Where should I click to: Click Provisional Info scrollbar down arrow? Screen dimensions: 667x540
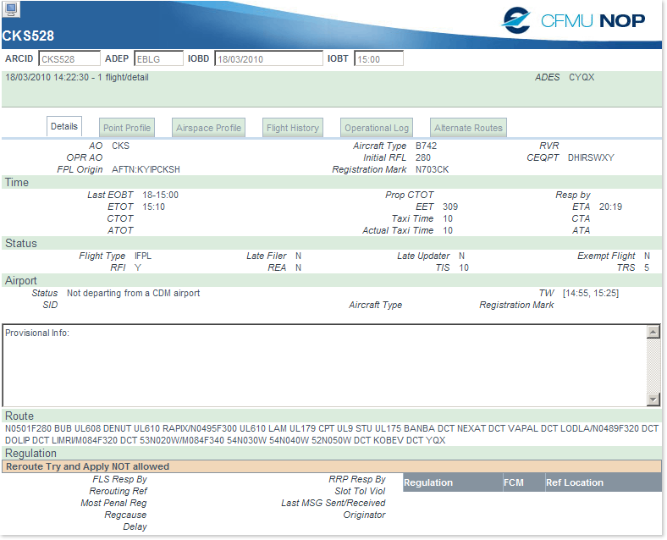coord(653,399)
